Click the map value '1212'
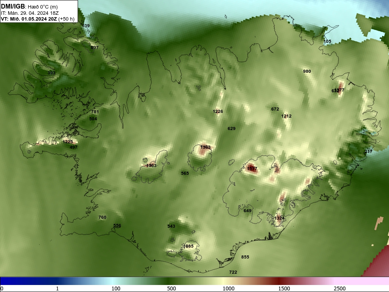This screenshot has height=292, width=389. click(x=286, y=116)
